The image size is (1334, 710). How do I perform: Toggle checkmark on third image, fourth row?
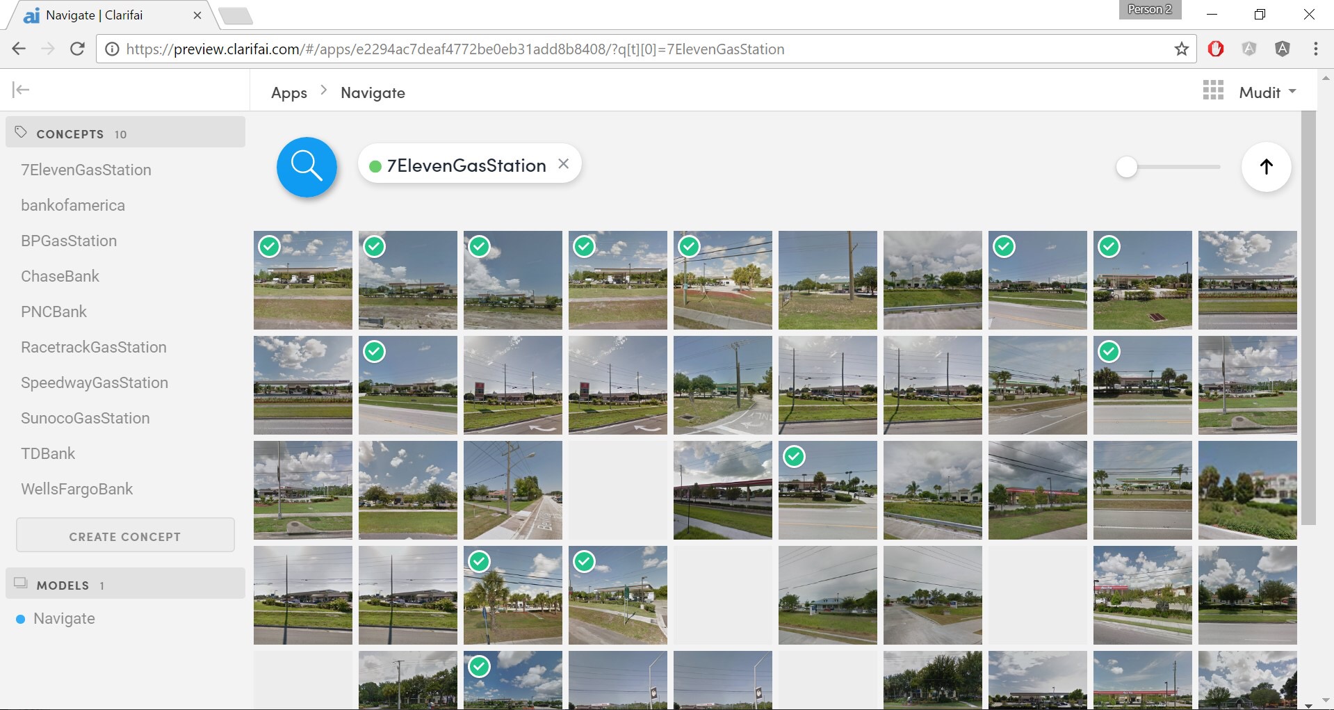[479, 561]
